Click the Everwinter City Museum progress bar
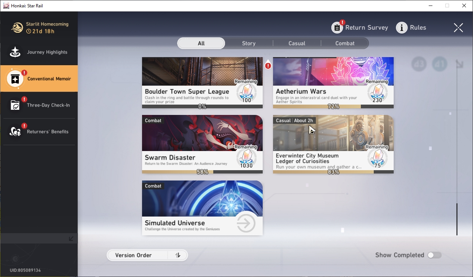 pyautogui.click(x=333, y=172)
